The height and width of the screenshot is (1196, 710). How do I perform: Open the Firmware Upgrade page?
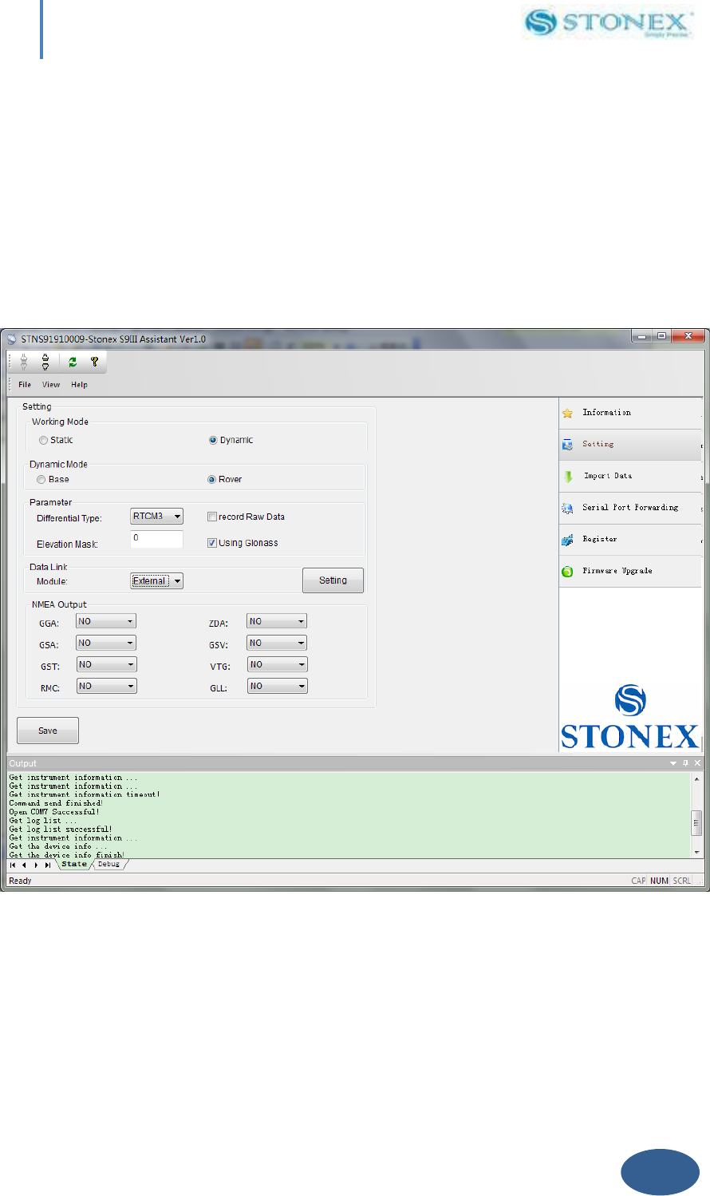pyautogui.click(x=630, y=572)
